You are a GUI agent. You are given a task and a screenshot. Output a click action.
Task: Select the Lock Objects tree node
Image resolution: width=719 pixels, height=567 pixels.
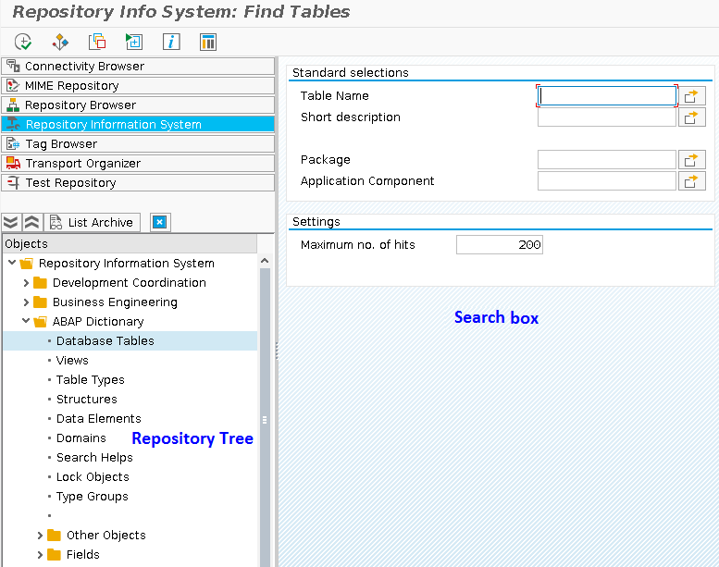click(93, 477)
